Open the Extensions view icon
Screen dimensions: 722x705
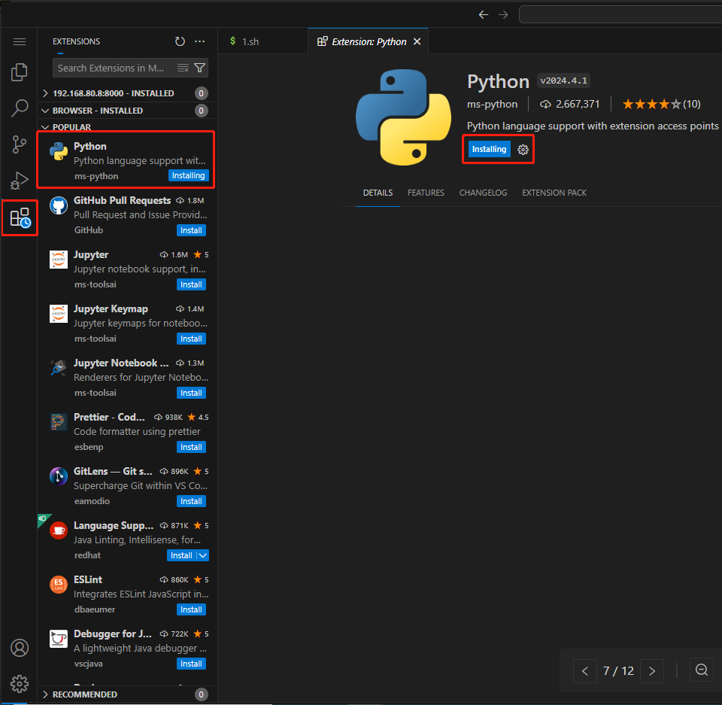(x=20, y=217)
